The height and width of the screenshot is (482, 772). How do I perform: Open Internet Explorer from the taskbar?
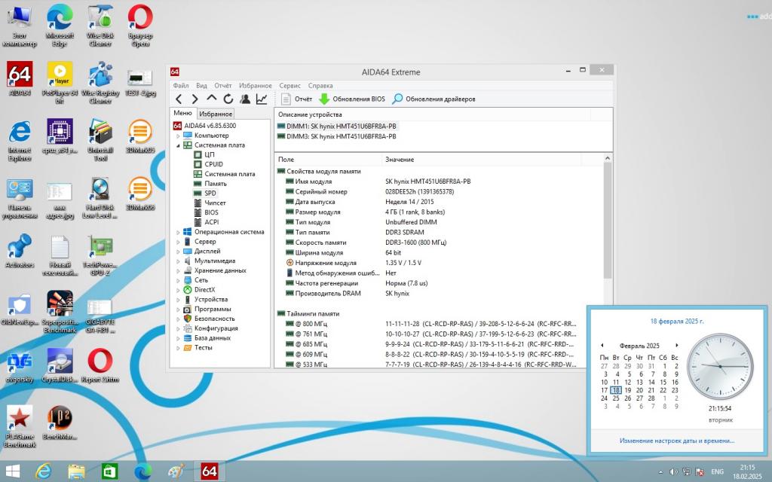tap(44, 471)
